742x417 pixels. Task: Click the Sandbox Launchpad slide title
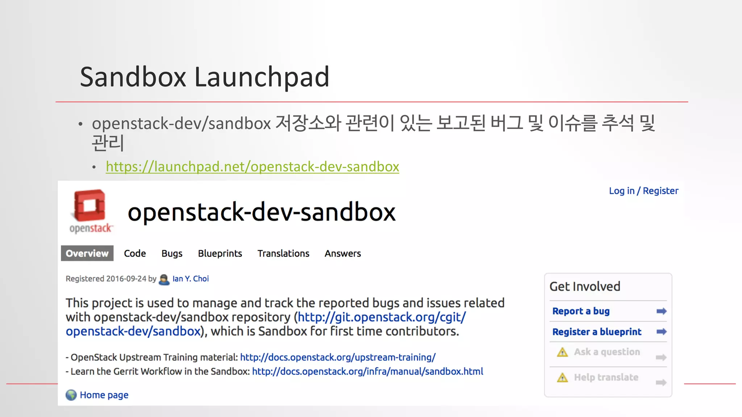205,77
